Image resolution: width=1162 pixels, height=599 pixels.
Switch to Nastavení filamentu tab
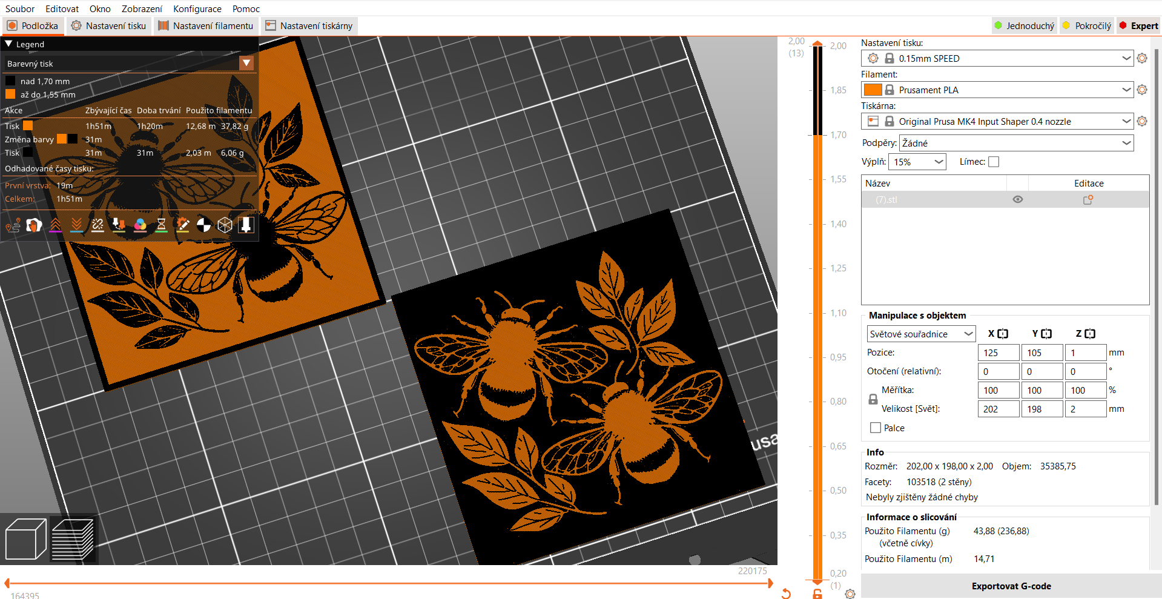point(206,25)
